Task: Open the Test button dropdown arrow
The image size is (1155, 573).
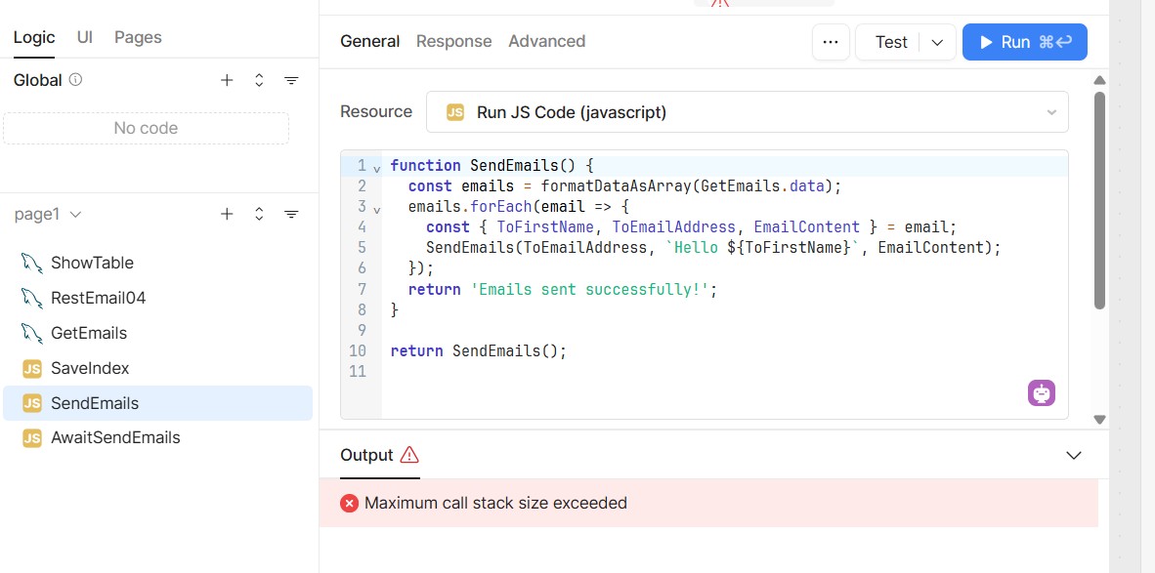Action: [x=937, y=42]
